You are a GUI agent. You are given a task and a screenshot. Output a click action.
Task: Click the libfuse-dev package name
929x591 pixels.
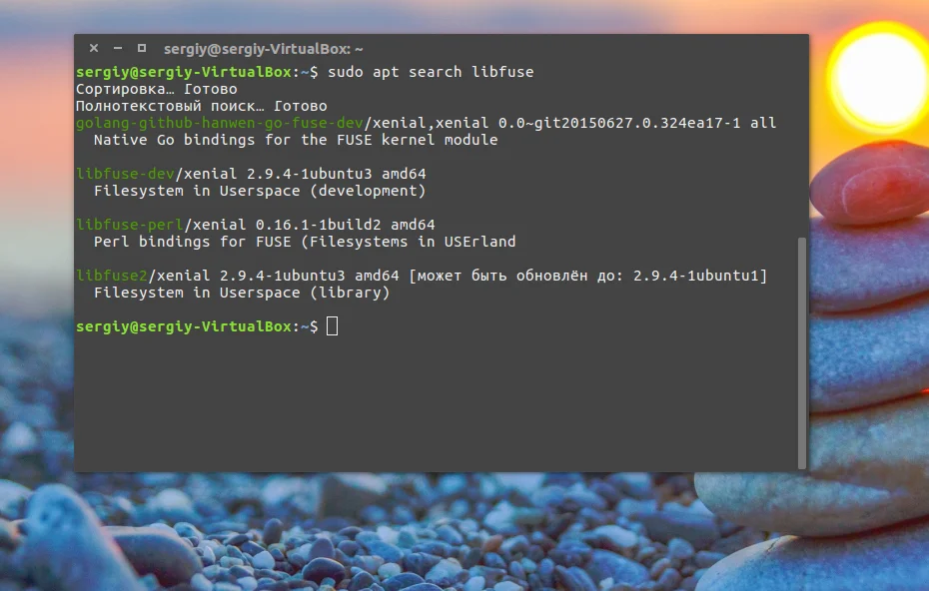pyautogui.click(x=125, y=174)
